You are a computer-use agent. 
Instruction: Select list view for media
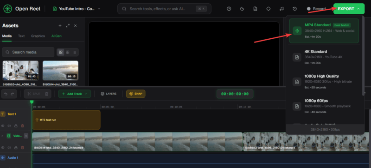click(75, 52)
